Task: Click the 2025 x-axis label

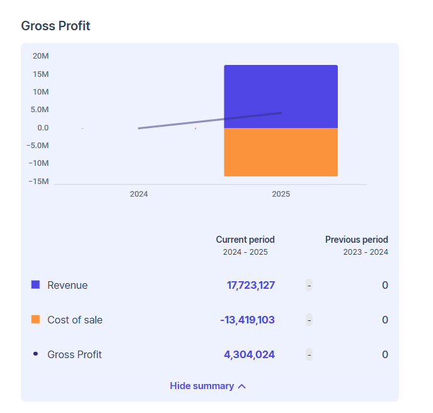Action: 280,194
